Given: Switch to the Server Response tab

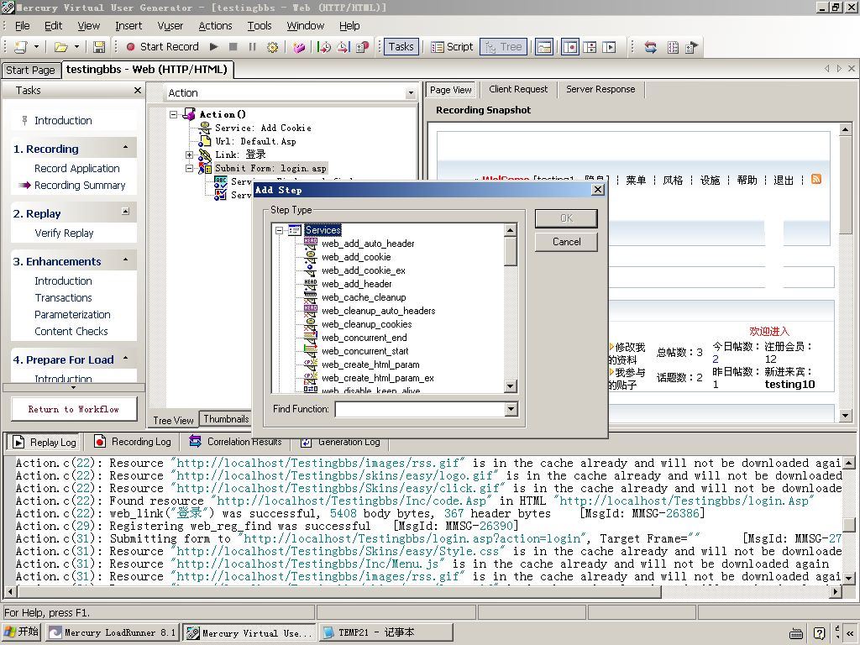Looking at the screenshot, I should point(600,89).
